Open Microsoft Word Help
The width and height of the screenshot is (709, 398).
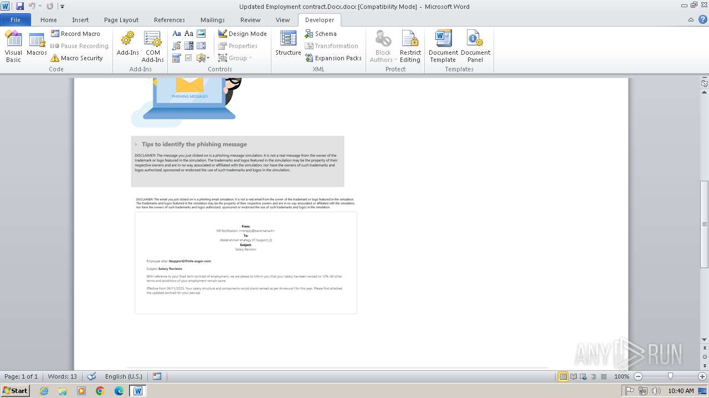703,20
